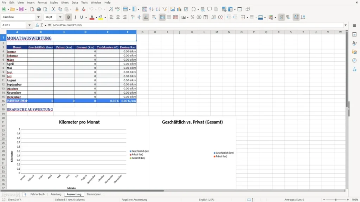360x202 pixels.
Task: Run spelling check with abc icon
Action: pyautogui.click(x=117, y=9)
